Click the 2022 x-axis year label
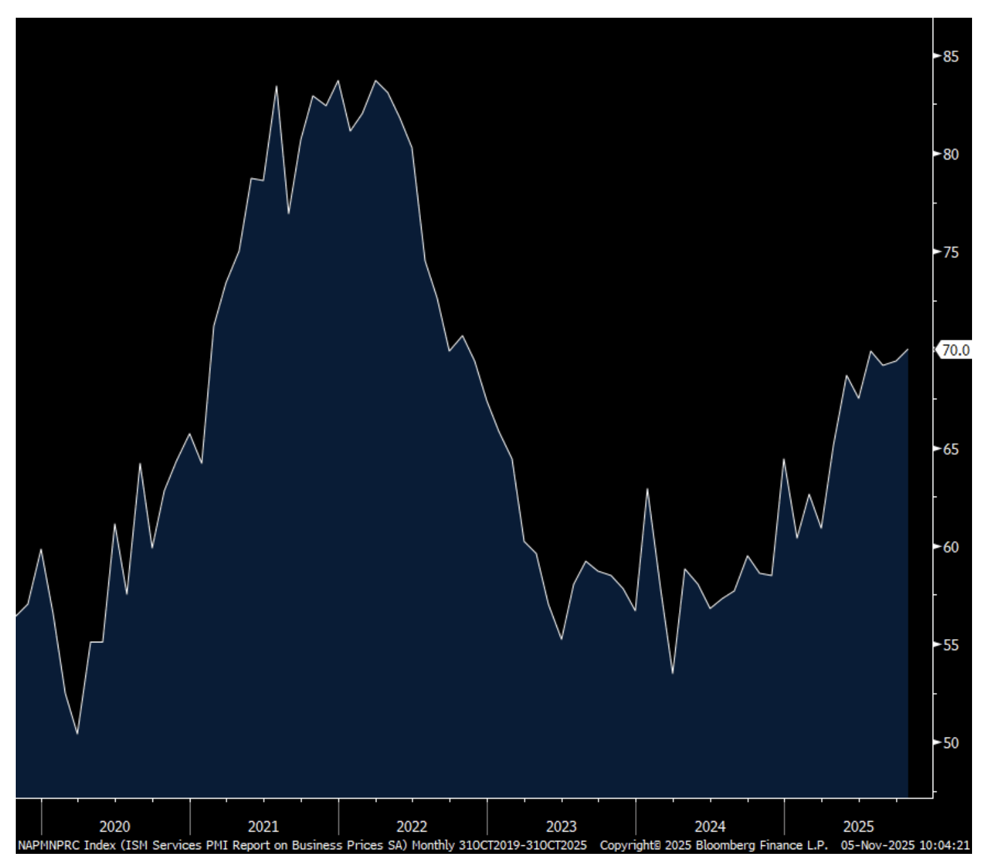This screenshot has height=867, width=997. click(x=412, y=826)
